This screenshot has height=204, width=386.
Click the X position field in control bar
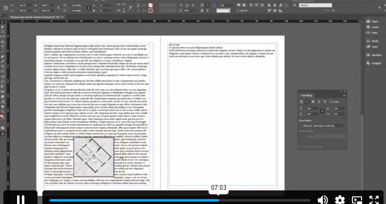pos(25,5)
